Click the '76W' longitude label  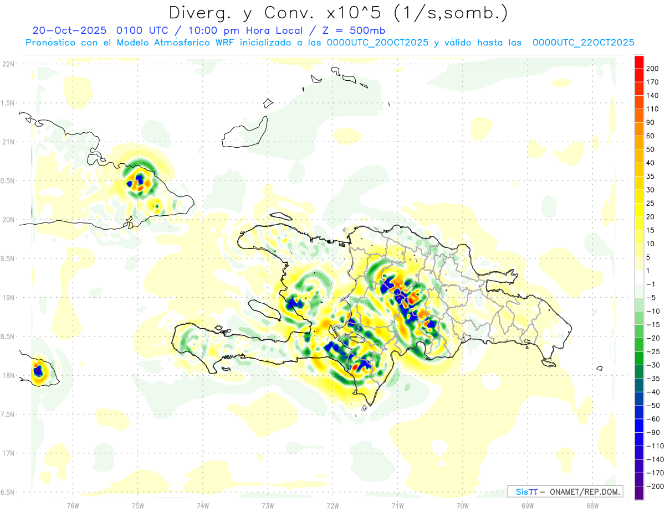tap(73, 505)
